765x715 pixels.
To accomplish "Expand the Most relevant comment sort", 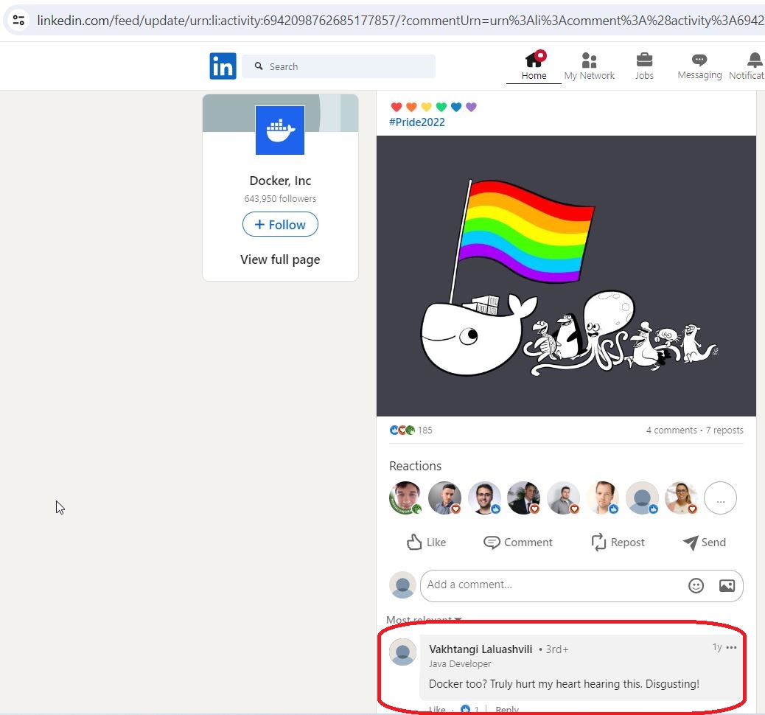I will (424, 620).
